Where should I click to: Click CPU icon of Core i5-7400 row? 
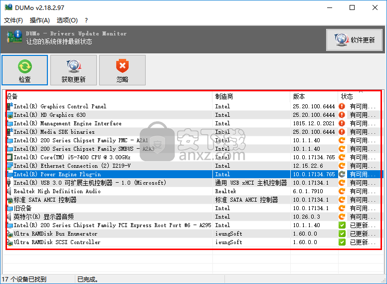click(x=10, y=157)
